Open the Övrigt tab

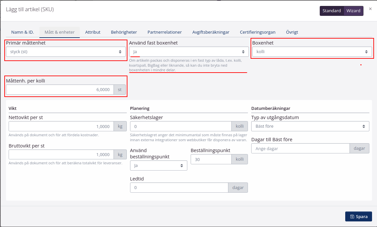pyautogui.click(x=292, y=32)
